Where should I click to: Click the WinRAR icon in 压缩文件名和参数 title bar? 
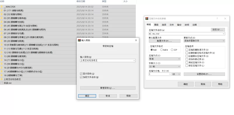pyautogui.click(x=147, y=18)
